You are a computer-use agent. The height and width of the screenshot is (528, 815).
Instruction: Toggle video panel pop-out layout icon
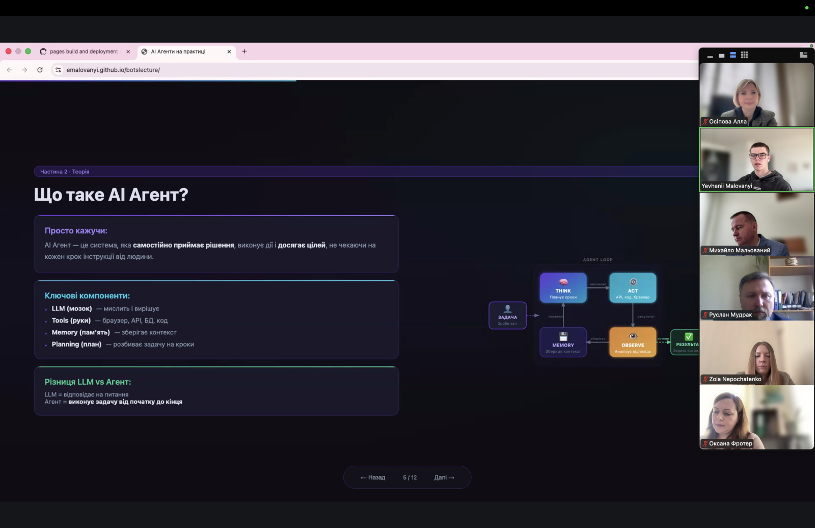tap(803, 55)
